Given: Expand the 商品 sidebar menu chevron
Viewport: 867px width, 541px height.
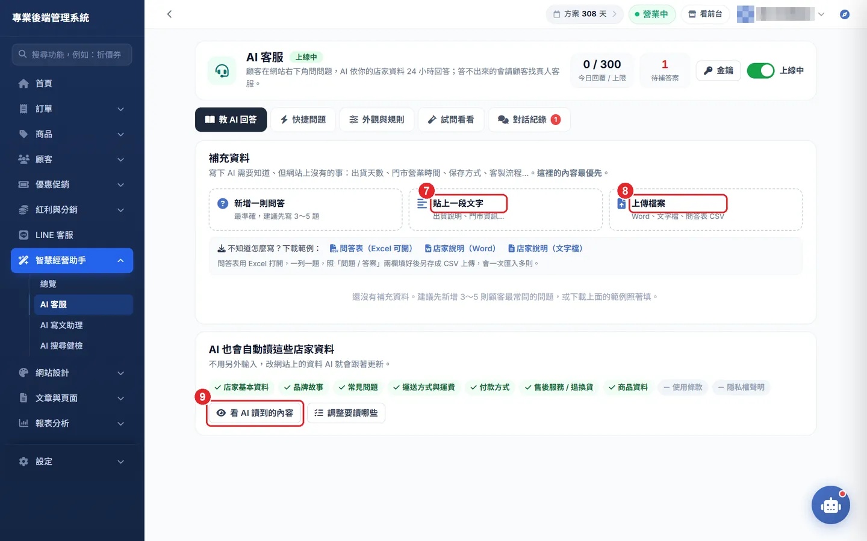Looking at the screenshot, I should pos(120,134).
